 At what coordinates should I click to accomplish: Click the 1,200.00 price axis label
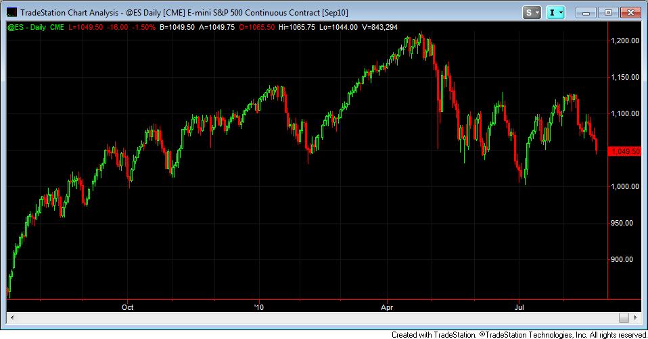click(625, 41)
